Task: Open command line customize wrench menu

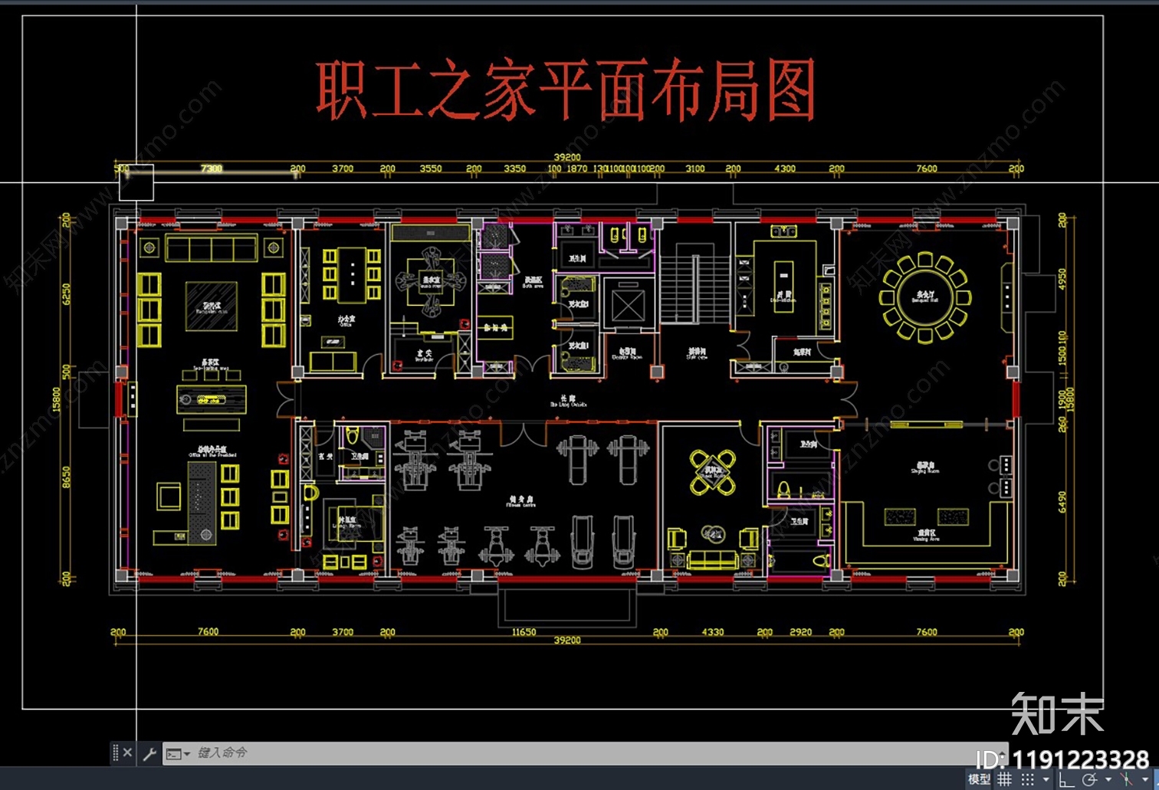Action: pos(149,753)
